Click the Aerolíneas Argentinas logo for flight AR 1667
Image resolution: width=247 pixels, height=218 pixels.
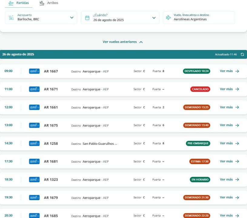tap(34, 71)
